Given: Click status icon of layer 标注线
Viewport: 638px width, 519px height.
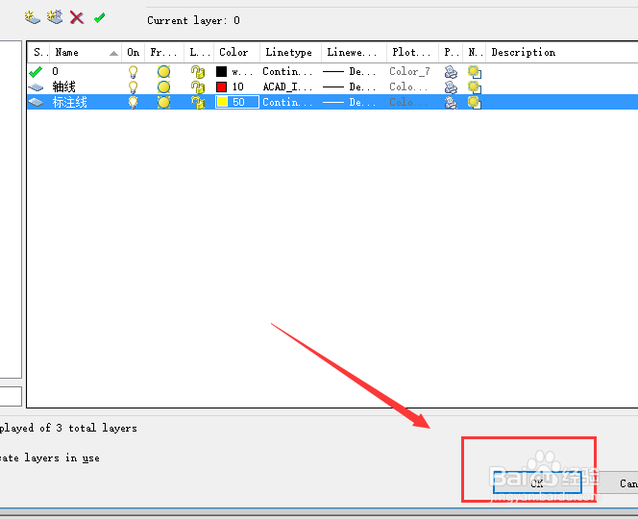Looking at the screenshot, I should 36,102.
